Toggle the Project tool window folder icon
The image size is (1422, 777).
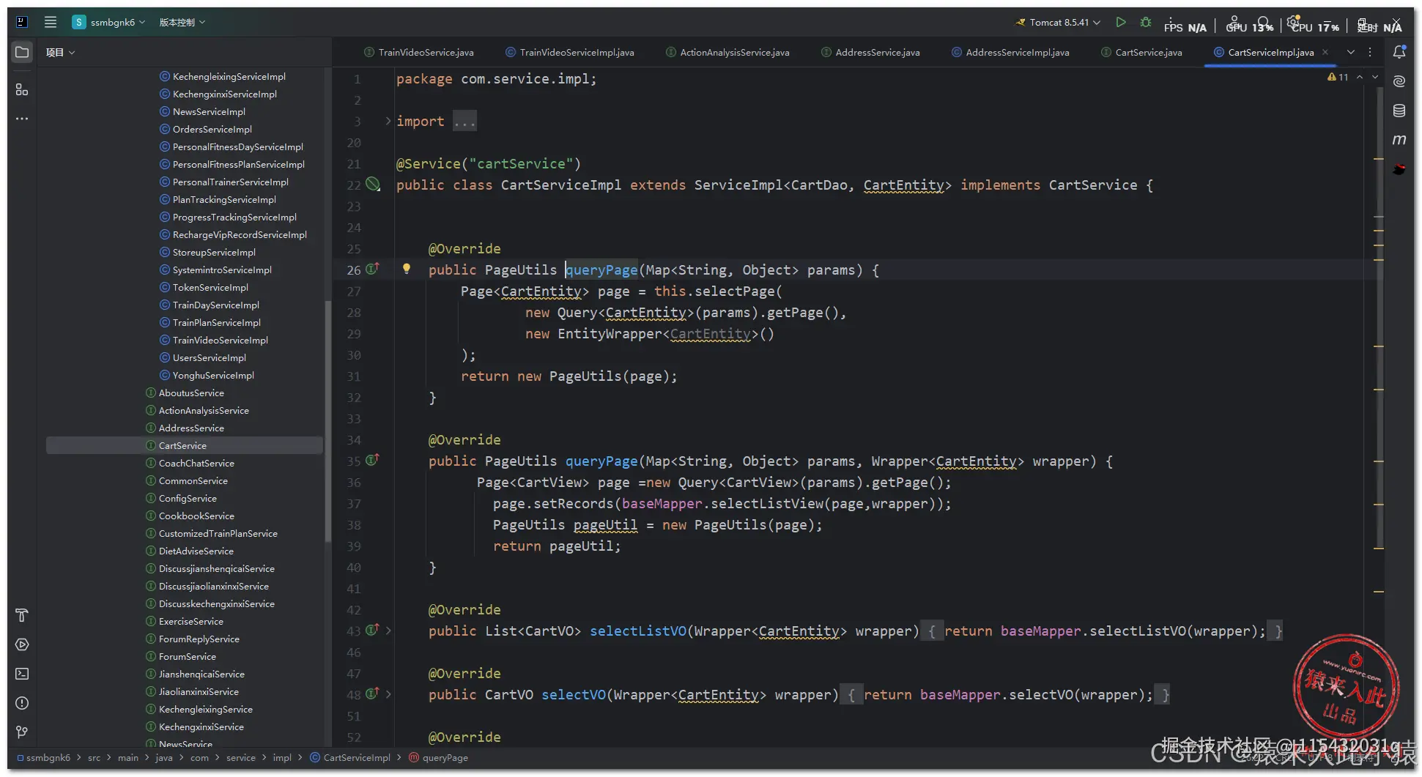22,52
